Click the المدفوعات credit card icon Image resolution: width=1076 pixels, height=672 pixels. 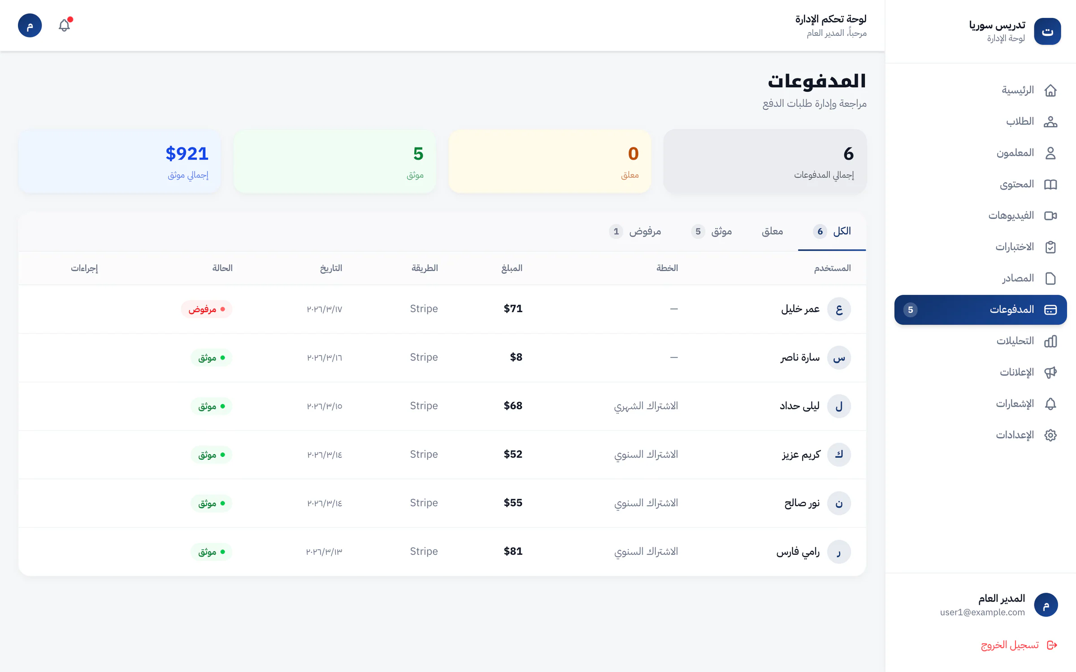[x=1050, y=310]
